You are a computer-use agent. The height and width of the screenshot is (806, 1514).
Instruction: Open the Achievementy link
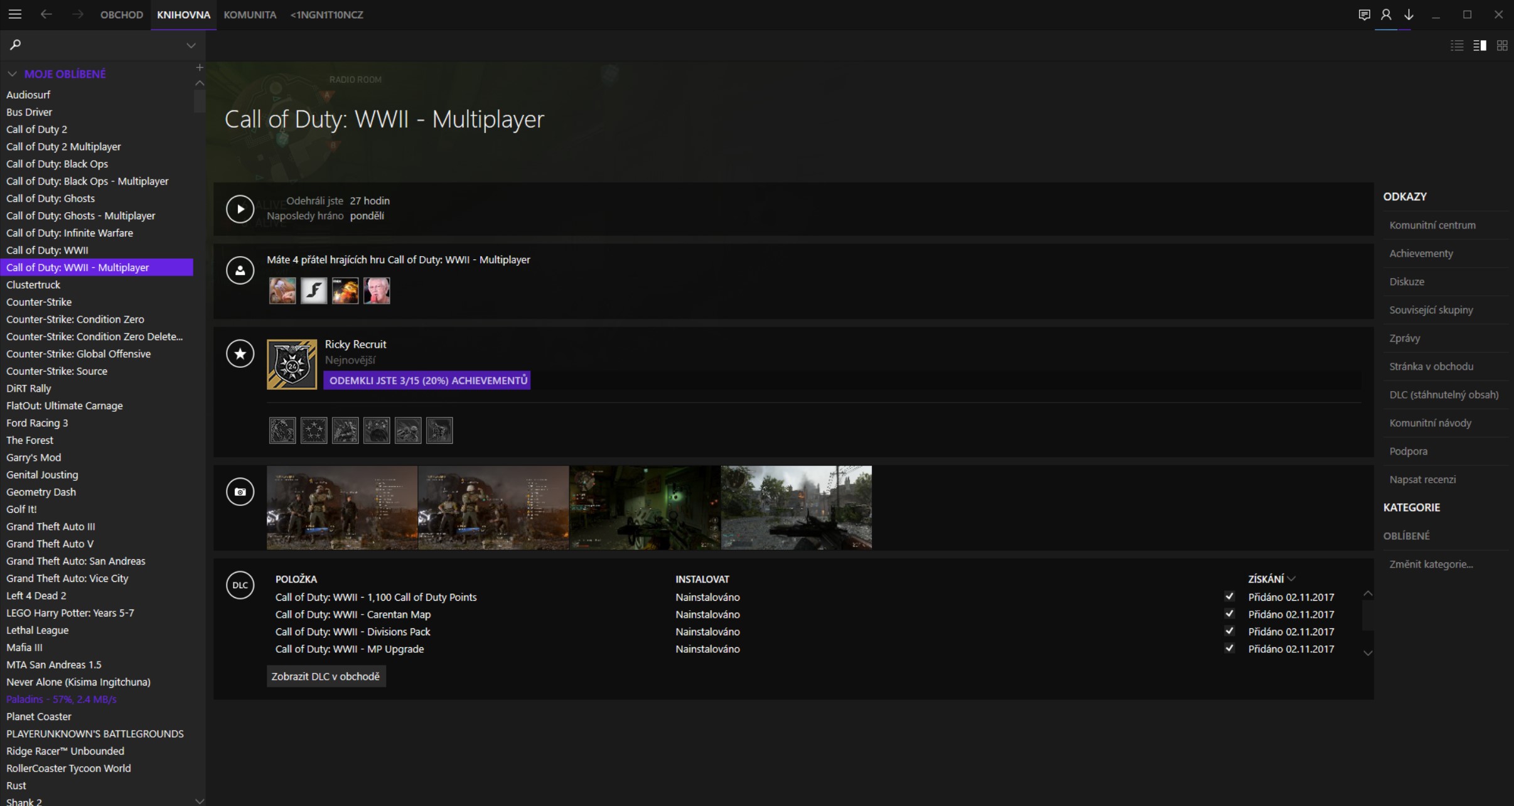[1421, 254]
